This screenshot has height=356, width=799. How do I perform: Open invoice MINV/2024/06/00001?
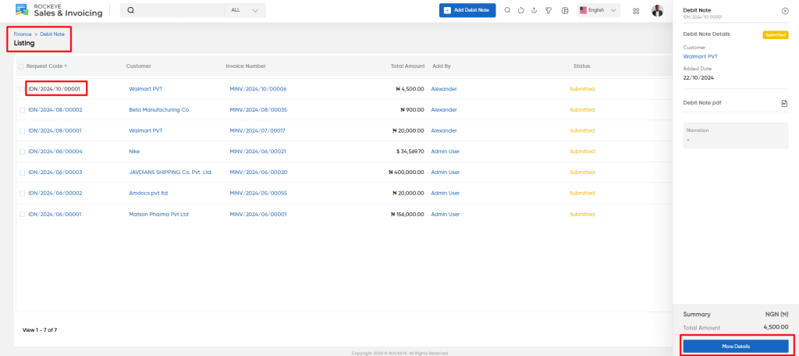point(257,214)
